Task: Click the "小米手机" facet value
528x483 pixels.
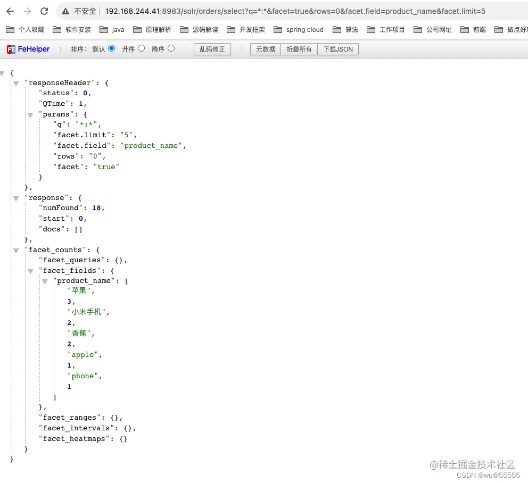Action: 87,312
